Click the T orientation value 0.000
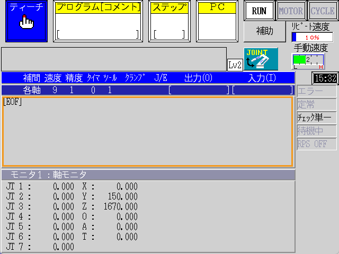Viewport: 339px width, 254px height. click(127, 237)
